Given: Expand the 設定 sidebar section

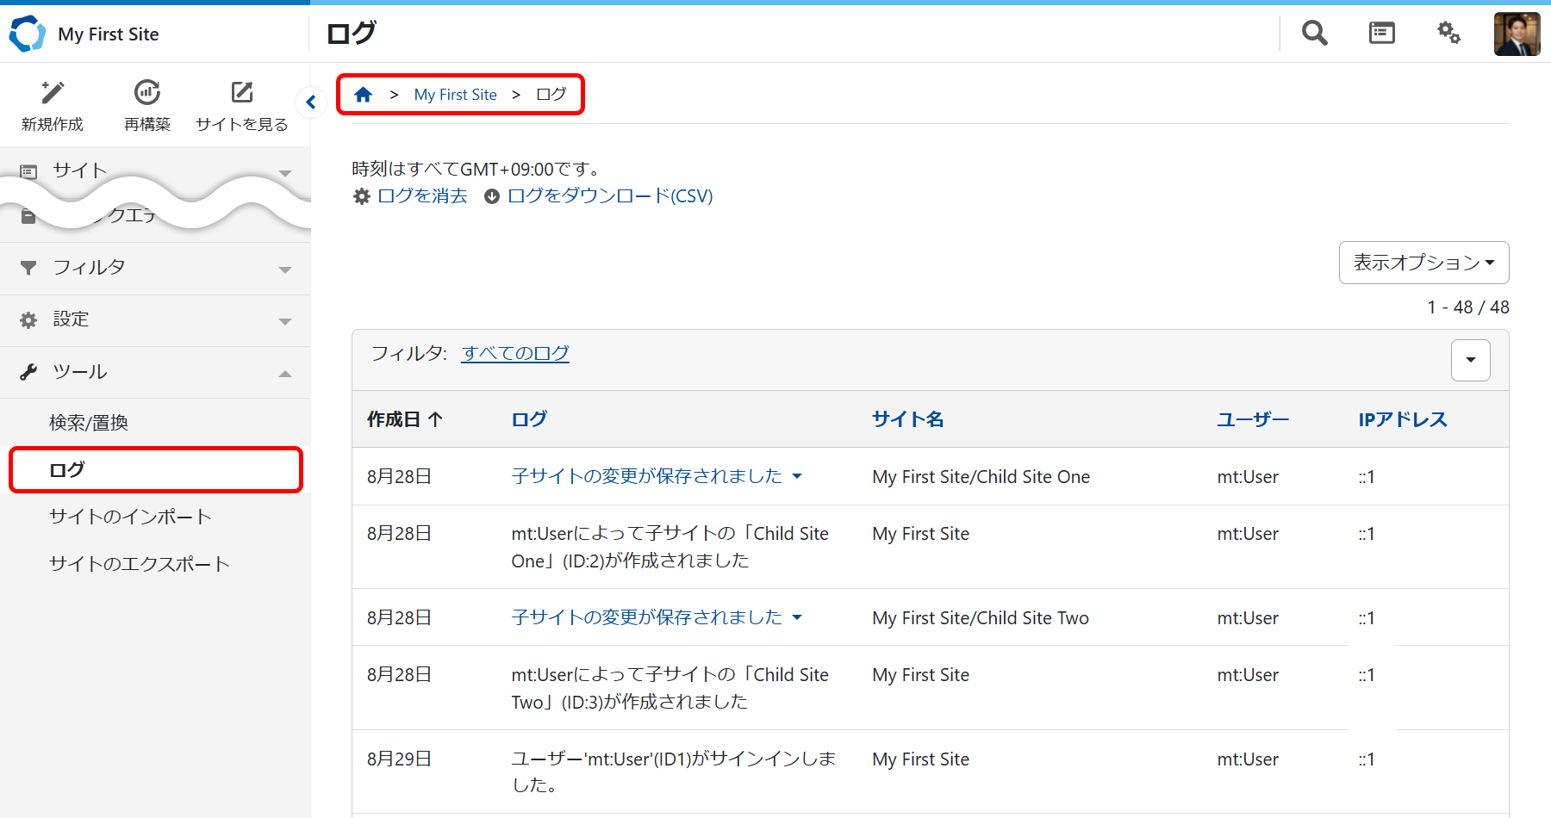Looking at the screenshot, I should coord(155,320).
